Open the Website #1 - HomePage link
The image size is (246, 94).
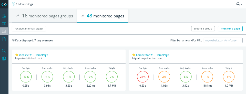tap(33, 55)
